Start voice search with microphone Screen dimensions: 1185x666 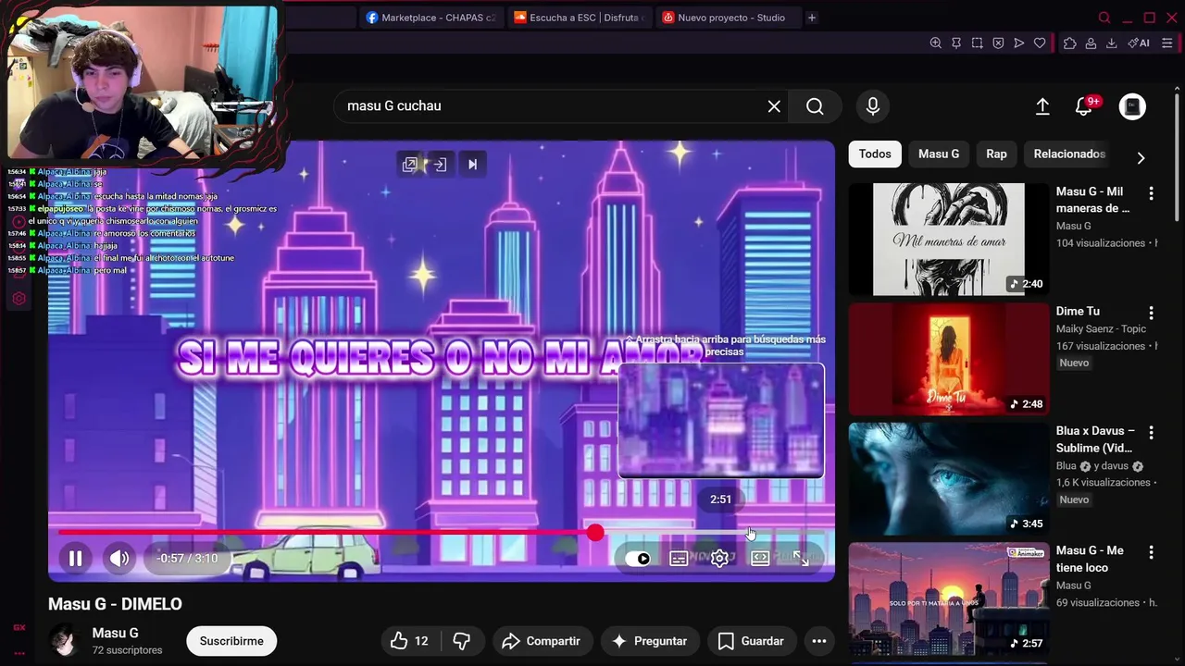(x=873, y=106)
